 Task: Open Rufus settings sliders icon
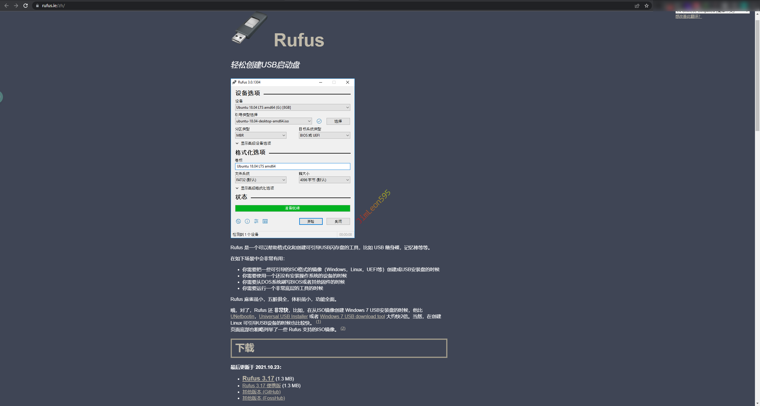(256, 221)
